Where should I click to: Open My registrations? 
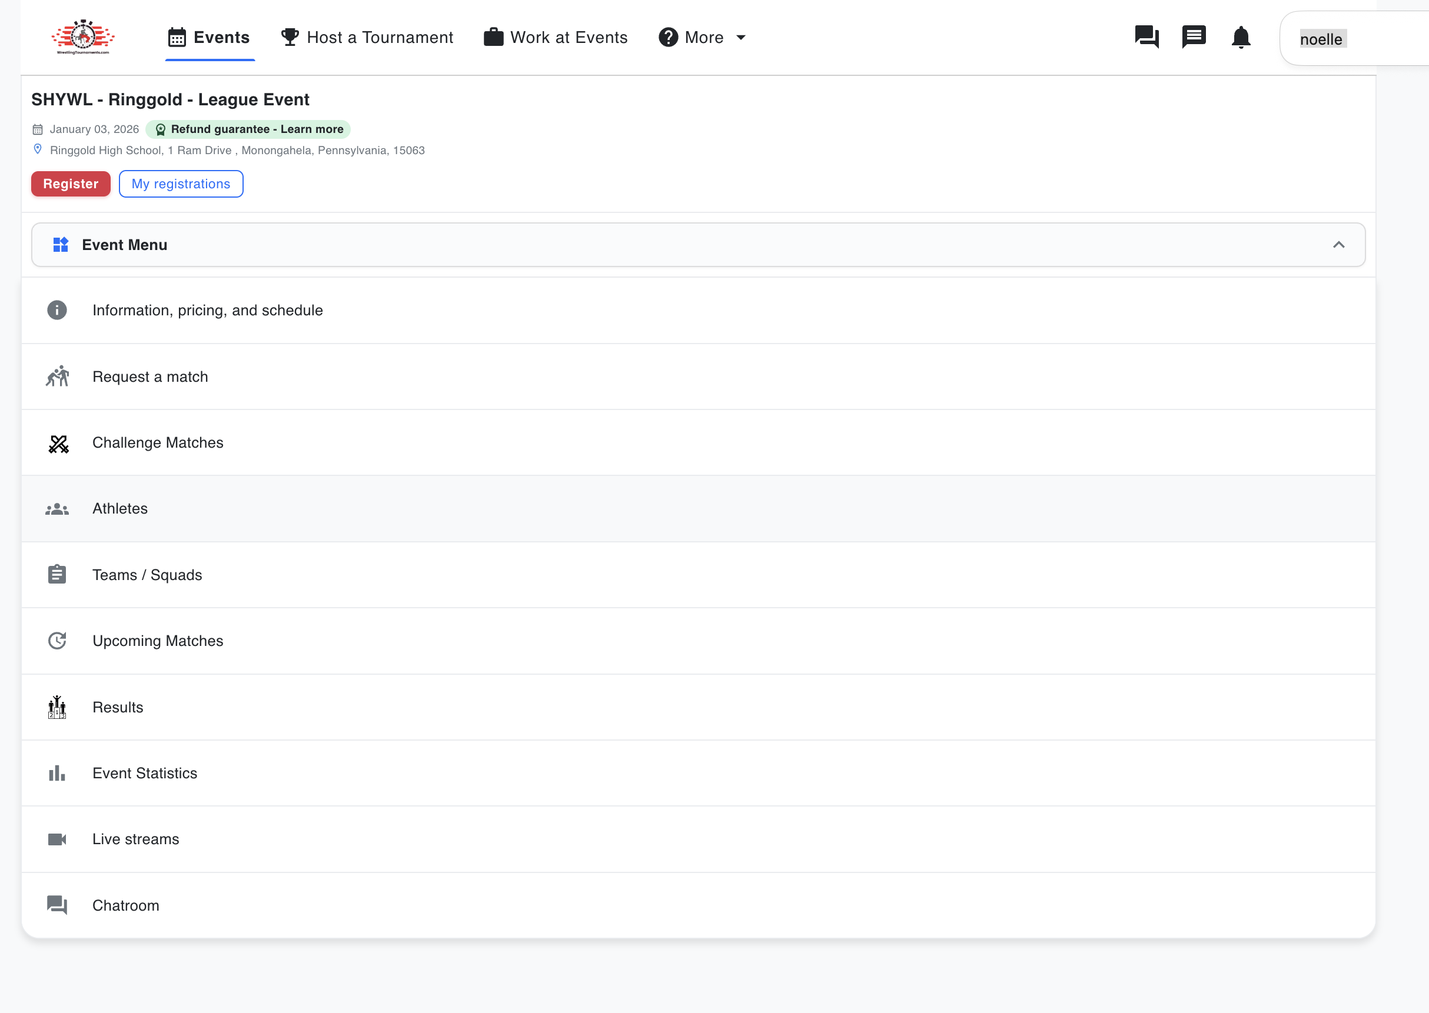point(181,184)
